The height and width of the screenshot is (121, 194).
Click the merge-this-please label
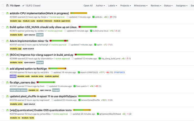click(18, 90)
